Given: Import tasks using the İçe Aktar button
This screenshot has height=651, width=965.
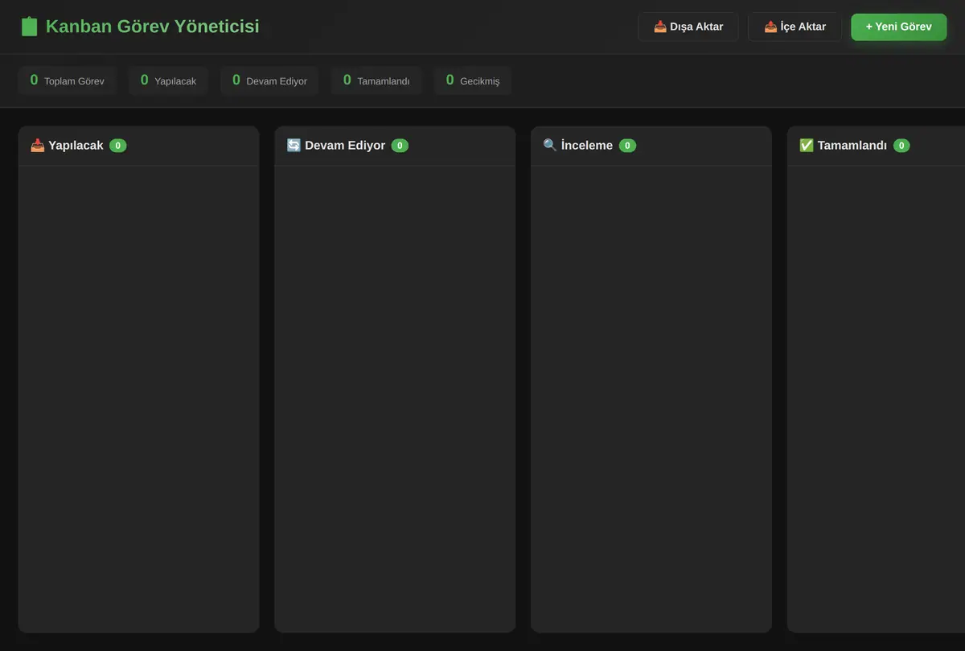Looking at the screenshot, I should (795, 27).
